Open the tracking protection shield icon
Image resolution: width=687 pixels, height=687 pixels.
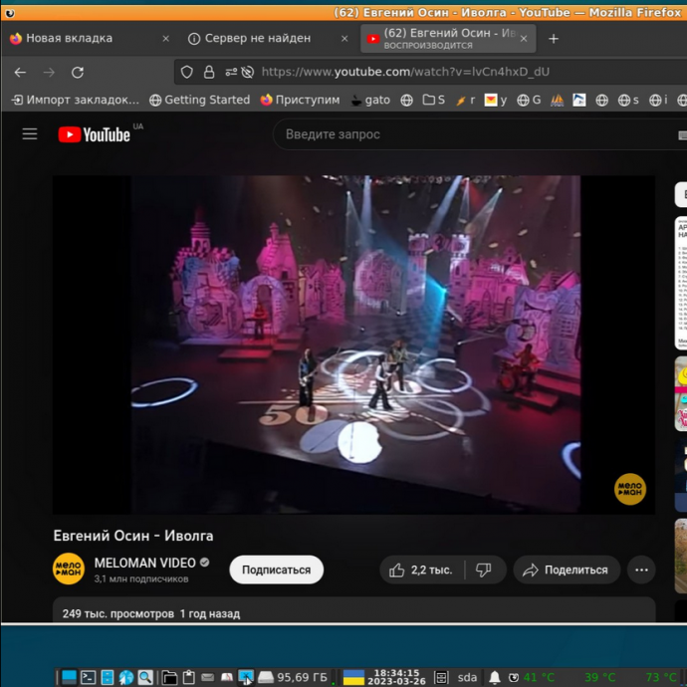coord(186,72)
